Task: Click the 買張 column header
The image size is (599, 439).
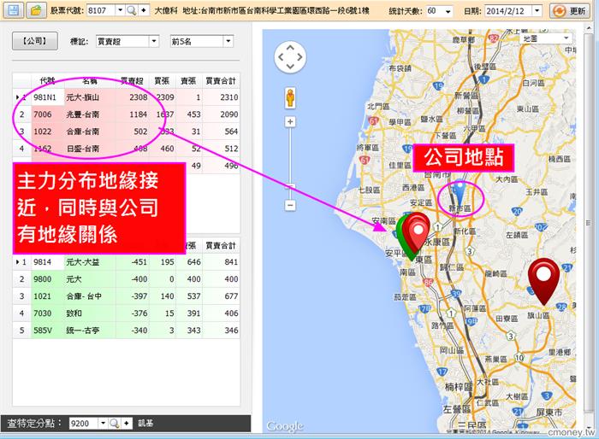Action: pyautogui.click(x=162, y=80)
